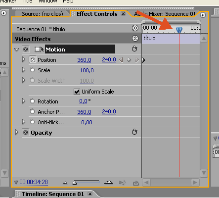Viewport: 219px width, 198px height.
Task: Toggle play audio button
Action: tap(122, 183)
